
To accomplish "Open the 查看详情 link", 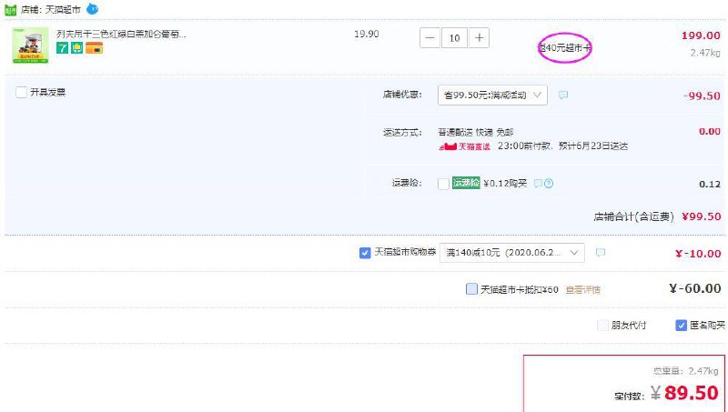I will tap(582, 290).
